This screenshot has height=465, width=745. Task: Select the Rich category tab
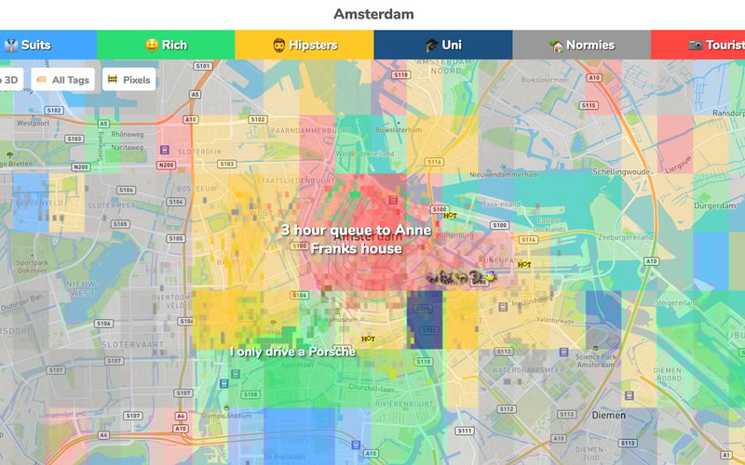pyautogui.click(x=166, y=45)
